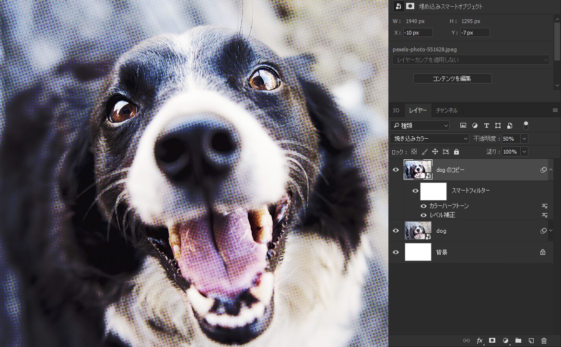Delete layer trash icon
The width and height of the screenshot is (561, 347).
click(x=544, y=341)
